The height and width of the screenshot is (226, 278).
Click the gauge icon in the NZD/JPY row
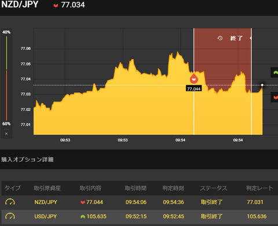[x=10, y=202]
